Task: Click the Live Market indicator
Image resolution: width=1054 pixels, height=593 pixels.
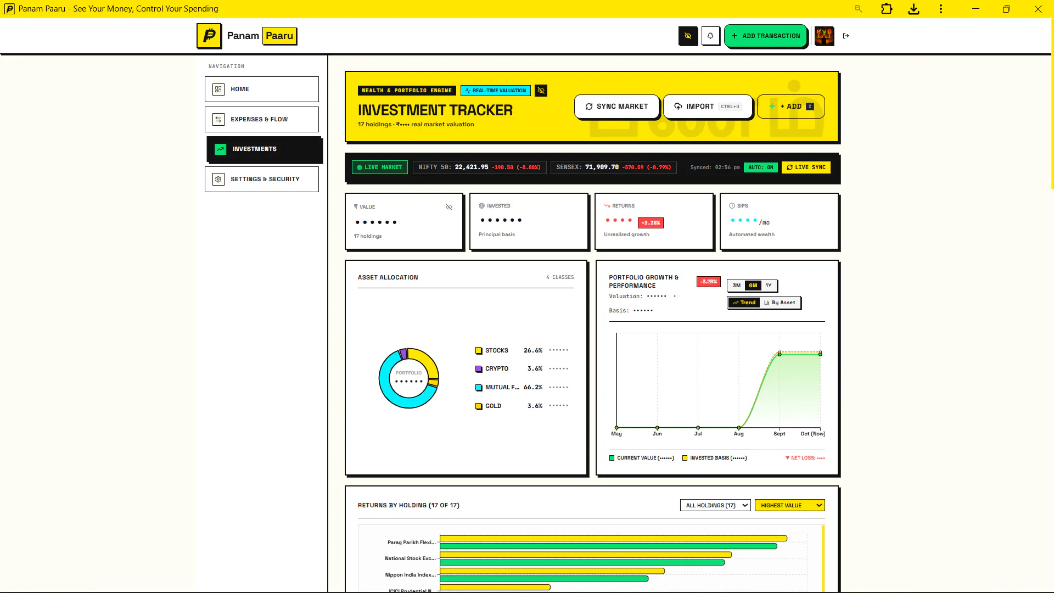Action: pyautogui.click(x=380, y=167)
